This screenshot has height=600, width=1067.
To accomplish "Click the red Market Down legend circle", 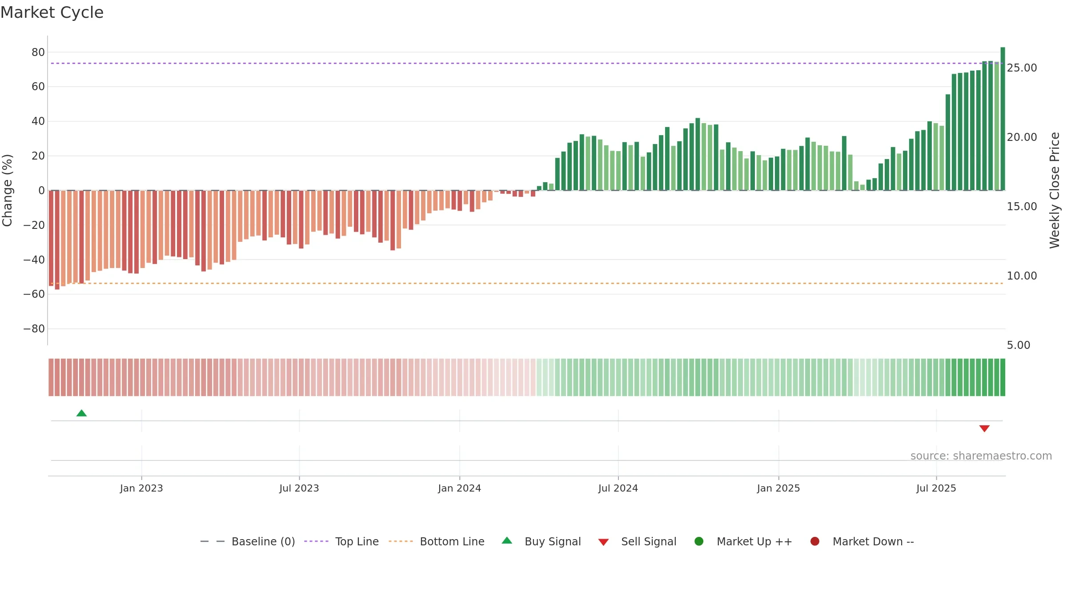I will pyautogui.click(x=815, y=541).
